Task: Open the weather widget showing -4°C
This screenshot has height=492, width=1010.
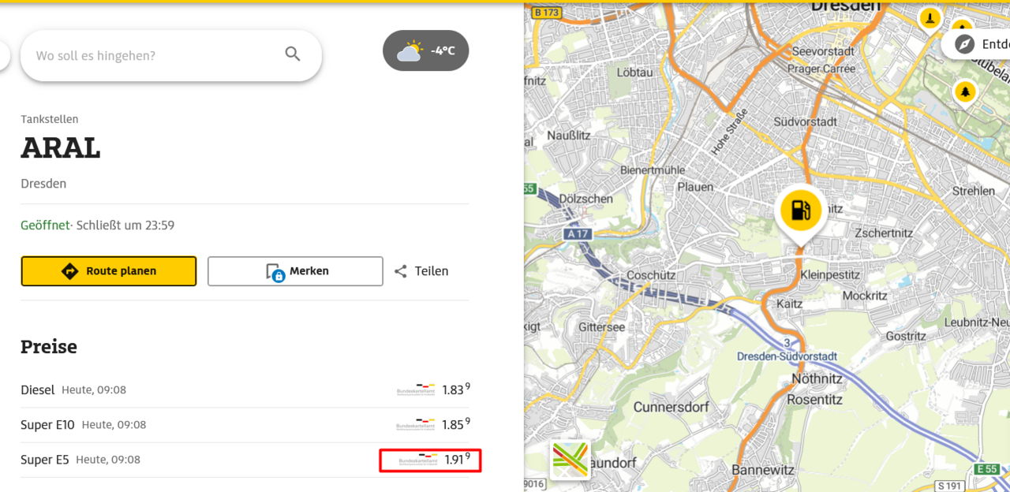Action: tap(425, 51)
